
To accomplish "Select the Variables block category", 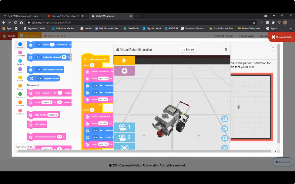I will coord(20,103).
